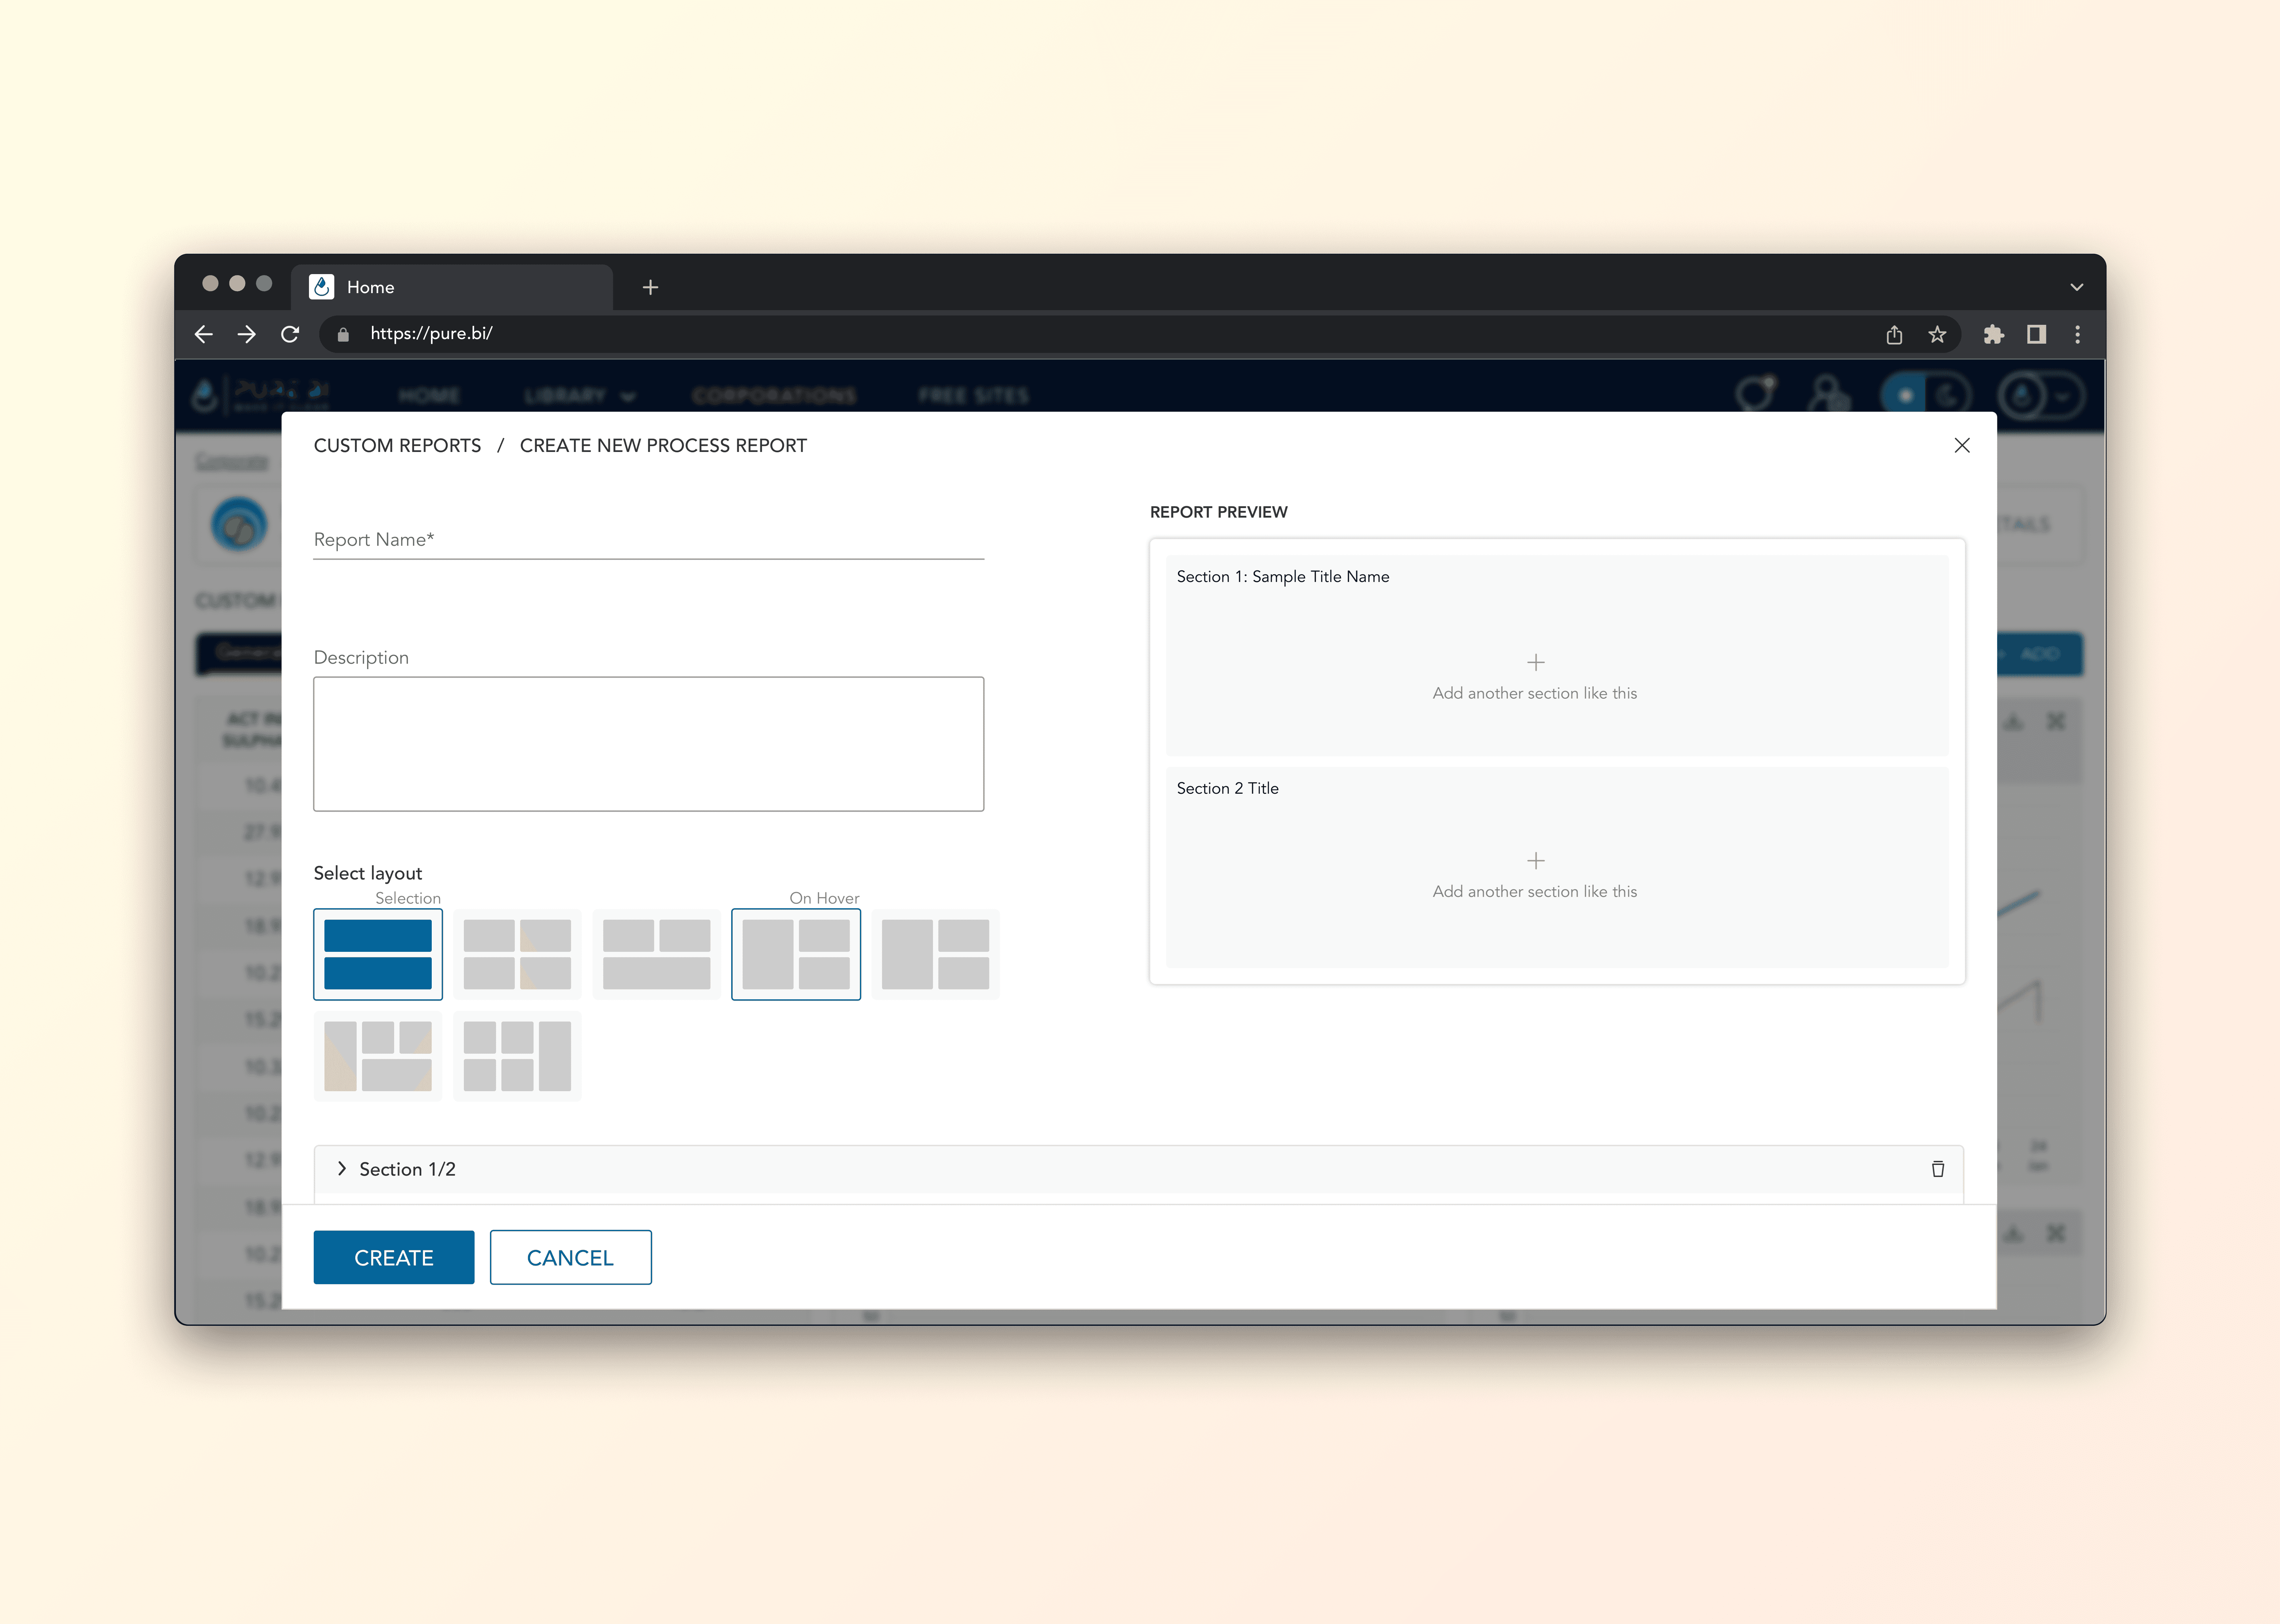Screen dimensions: 2280x1624
Task: Choose layout with two top, one bottom
Action: [x=656, y=954]
